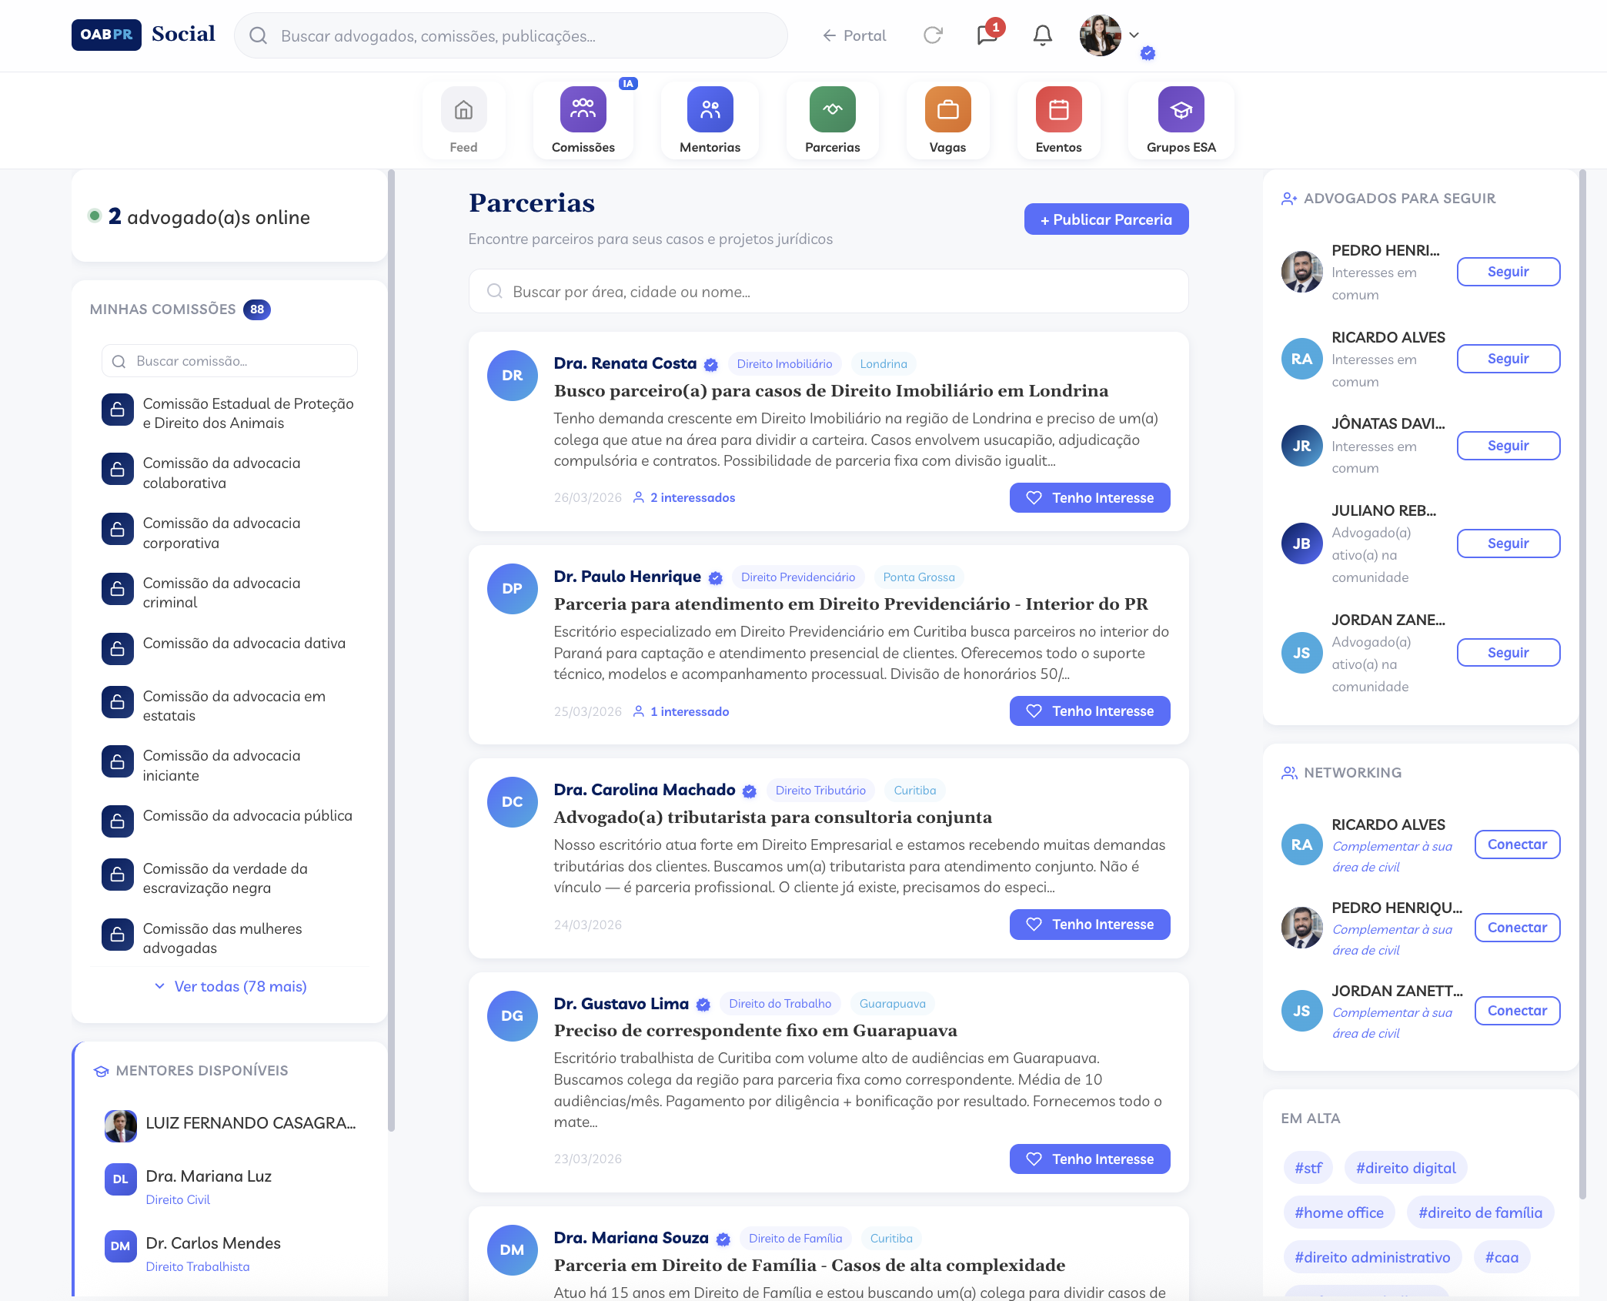Viewport: 1607px width, 1301px height.
Task: Expand Ver todas (78 mais) commissions
Action: point(230,986)
